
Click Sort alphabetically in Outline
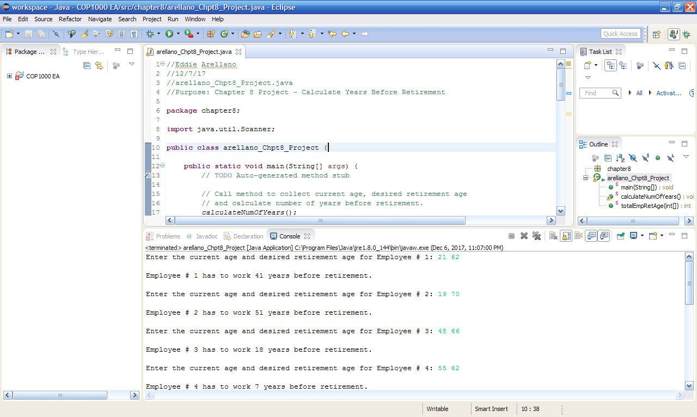620,158
